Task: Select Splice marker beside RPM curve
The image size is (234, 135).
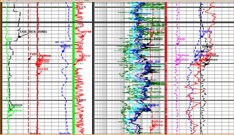Action: pyautogui.click(x=84, y=56)
